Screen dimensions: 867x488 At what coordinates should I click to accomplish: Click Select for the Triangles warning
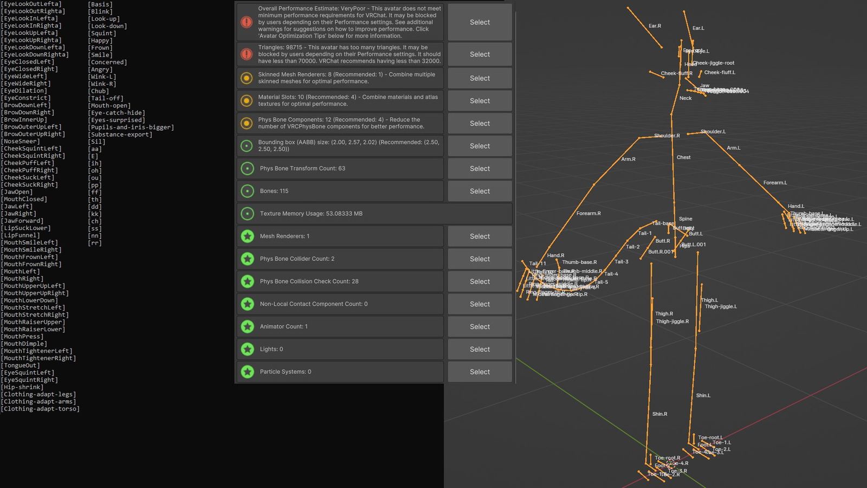[x=480, y=54]
